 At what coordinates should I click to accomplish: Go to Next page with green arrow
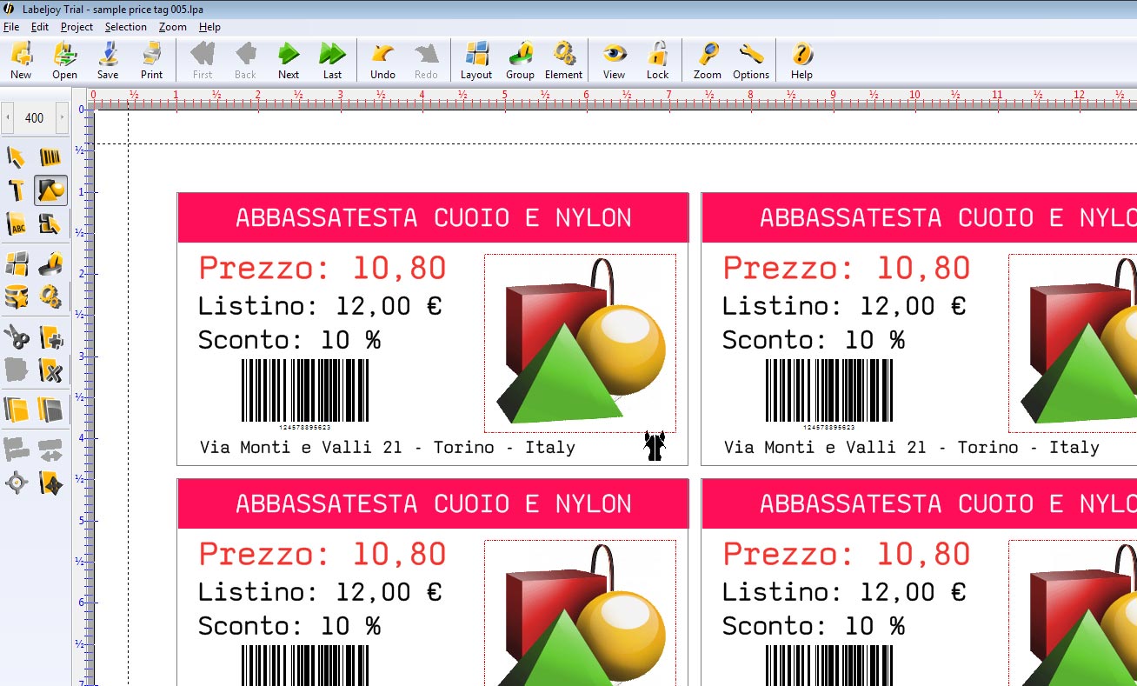click(x=289, y=61)
